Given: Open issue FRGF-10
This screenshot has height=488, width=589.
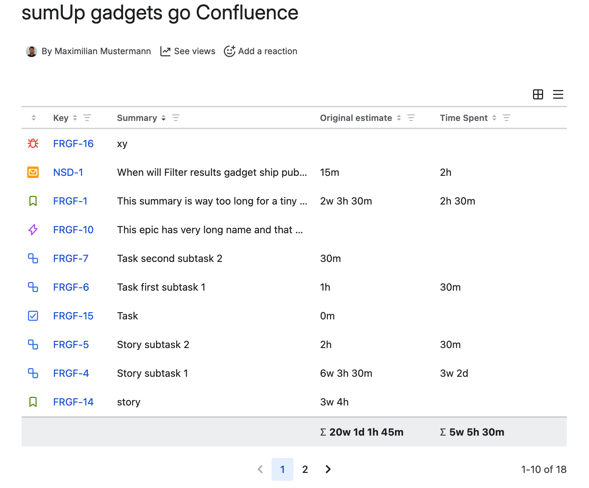Looking at the screenshot, I should (73, 230).
